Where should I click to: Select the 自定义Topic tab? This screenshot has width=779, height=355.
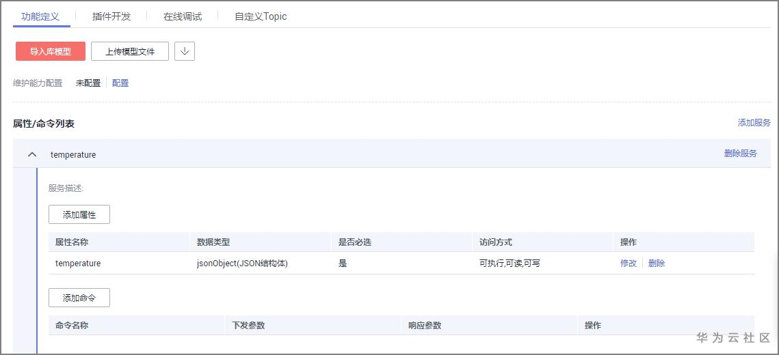(x=261, y=16)
